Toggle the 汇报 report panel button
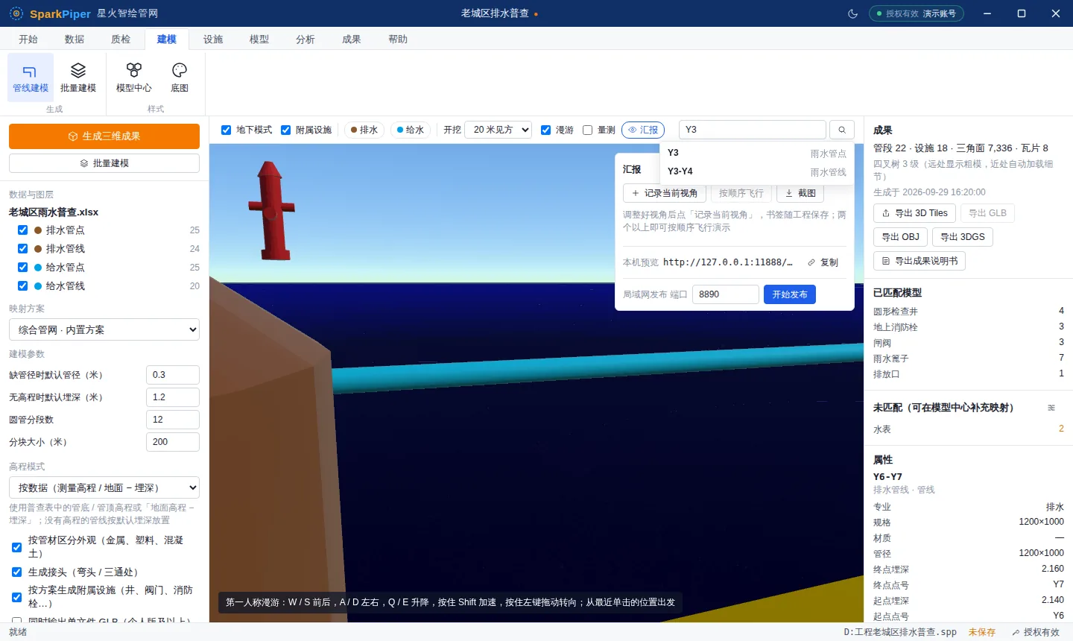The width and height of the screenshot is (1073, 641). pos(643,130)
